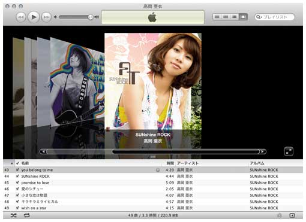Play the selected track
Image resolution: width=306 pixels, height=222 pixels.
34,17
